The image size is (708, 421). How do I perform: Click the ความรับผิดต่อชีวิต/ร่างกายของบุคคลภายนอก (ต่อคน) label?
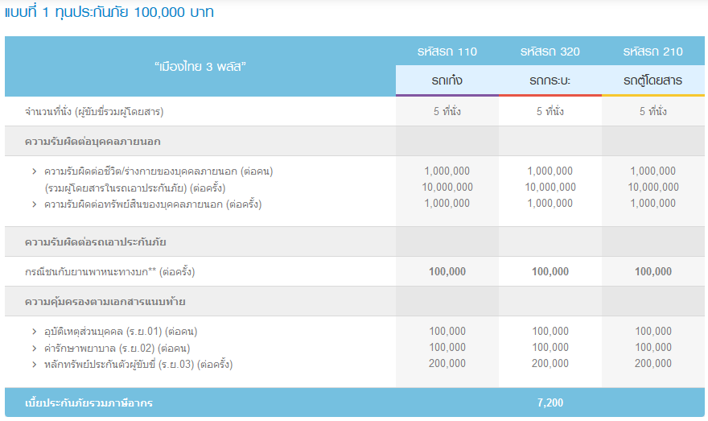[x=158, y=171]
